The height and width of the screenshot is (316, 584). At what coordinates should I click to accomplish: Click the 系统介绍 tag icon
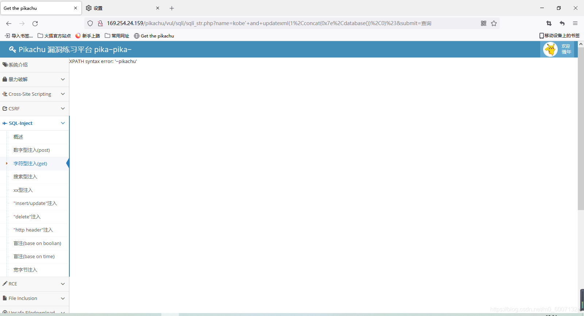pos(5,65)
